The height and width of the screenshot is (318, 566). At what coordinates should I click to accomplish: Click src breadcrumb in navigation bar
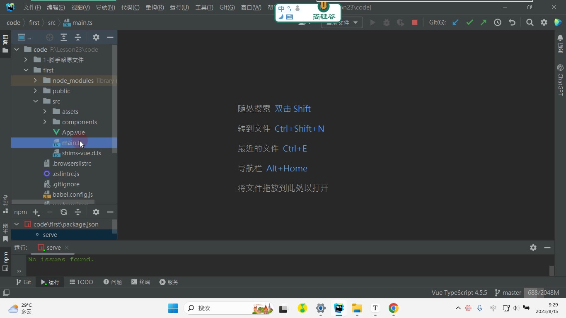(x=51, y=23)
